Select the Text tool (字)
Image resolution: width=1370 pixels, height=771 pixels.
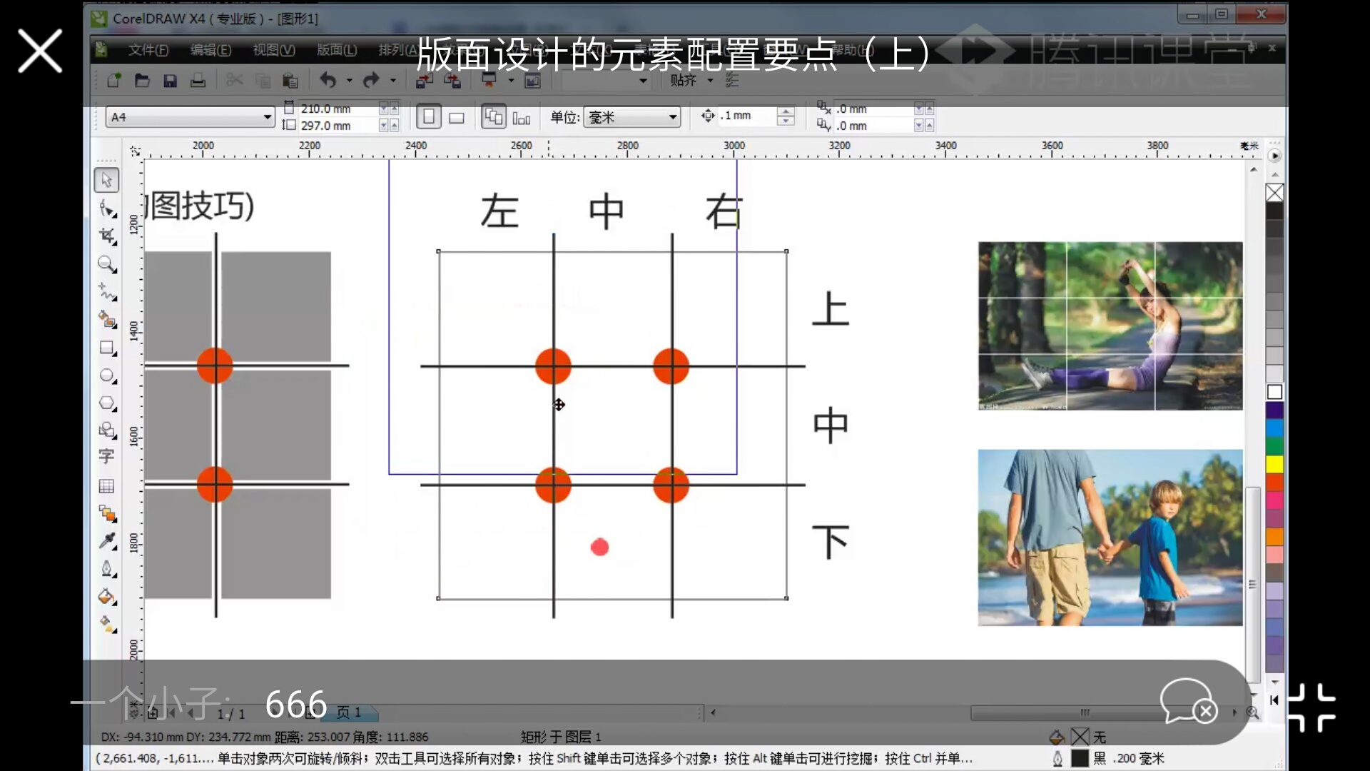pyautogui.click(x=107, y=457)
